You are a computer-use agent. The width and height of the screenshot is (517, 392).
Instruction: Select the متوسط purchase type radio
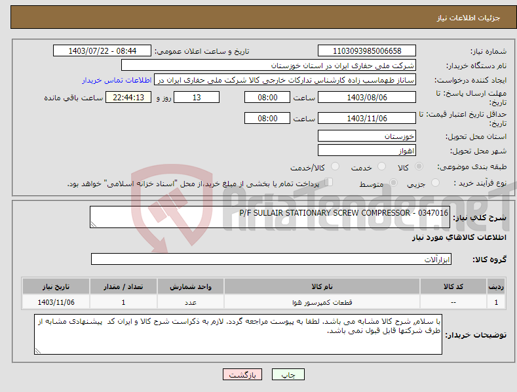[x=393, y=183]
